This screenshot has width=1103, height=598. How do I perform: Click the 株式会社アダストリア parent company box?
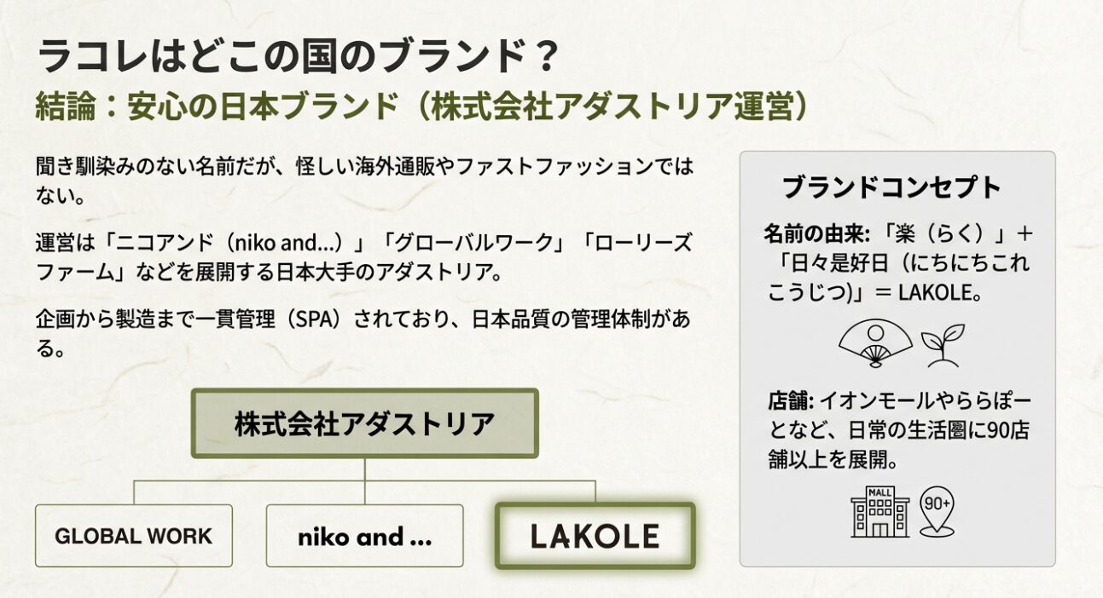pyautogui.click(x=364, y=423)
